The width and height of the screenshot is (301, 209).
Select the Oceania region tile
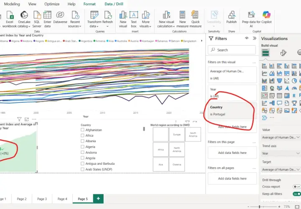pos(177,164)
